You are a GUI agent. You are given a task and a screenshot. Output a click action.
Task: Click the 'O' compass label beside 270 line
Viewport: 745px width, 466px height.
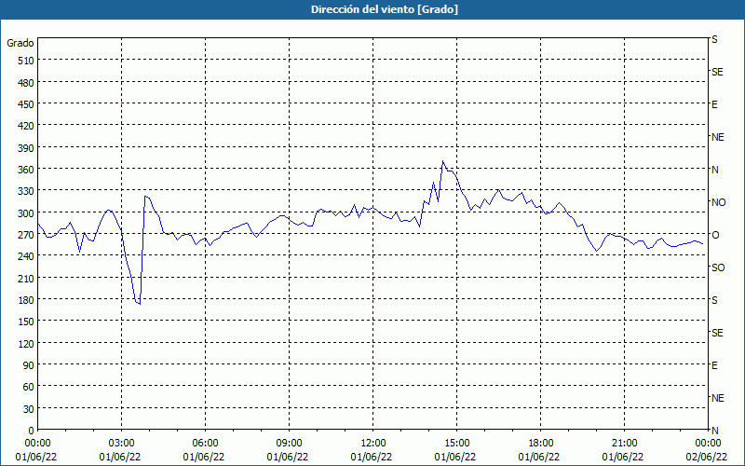[x=714, y=235]
